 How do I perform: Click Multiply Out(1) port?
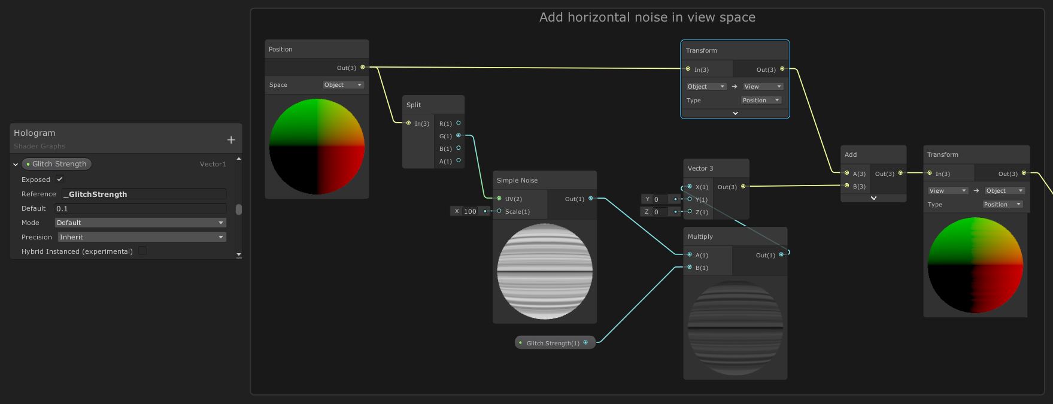point(781,254)
